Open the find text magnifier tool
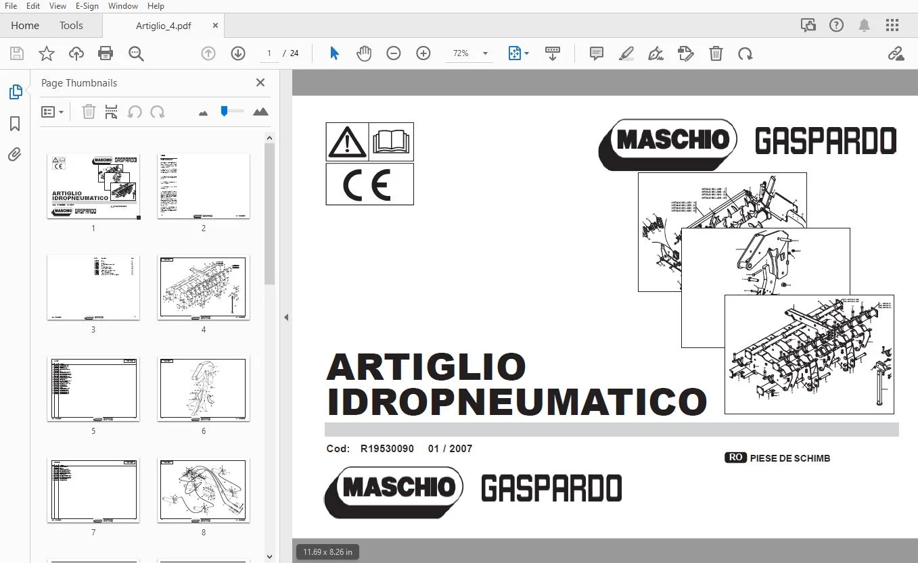Viewport: 918px width, 563px height. [x=136, y=53]
